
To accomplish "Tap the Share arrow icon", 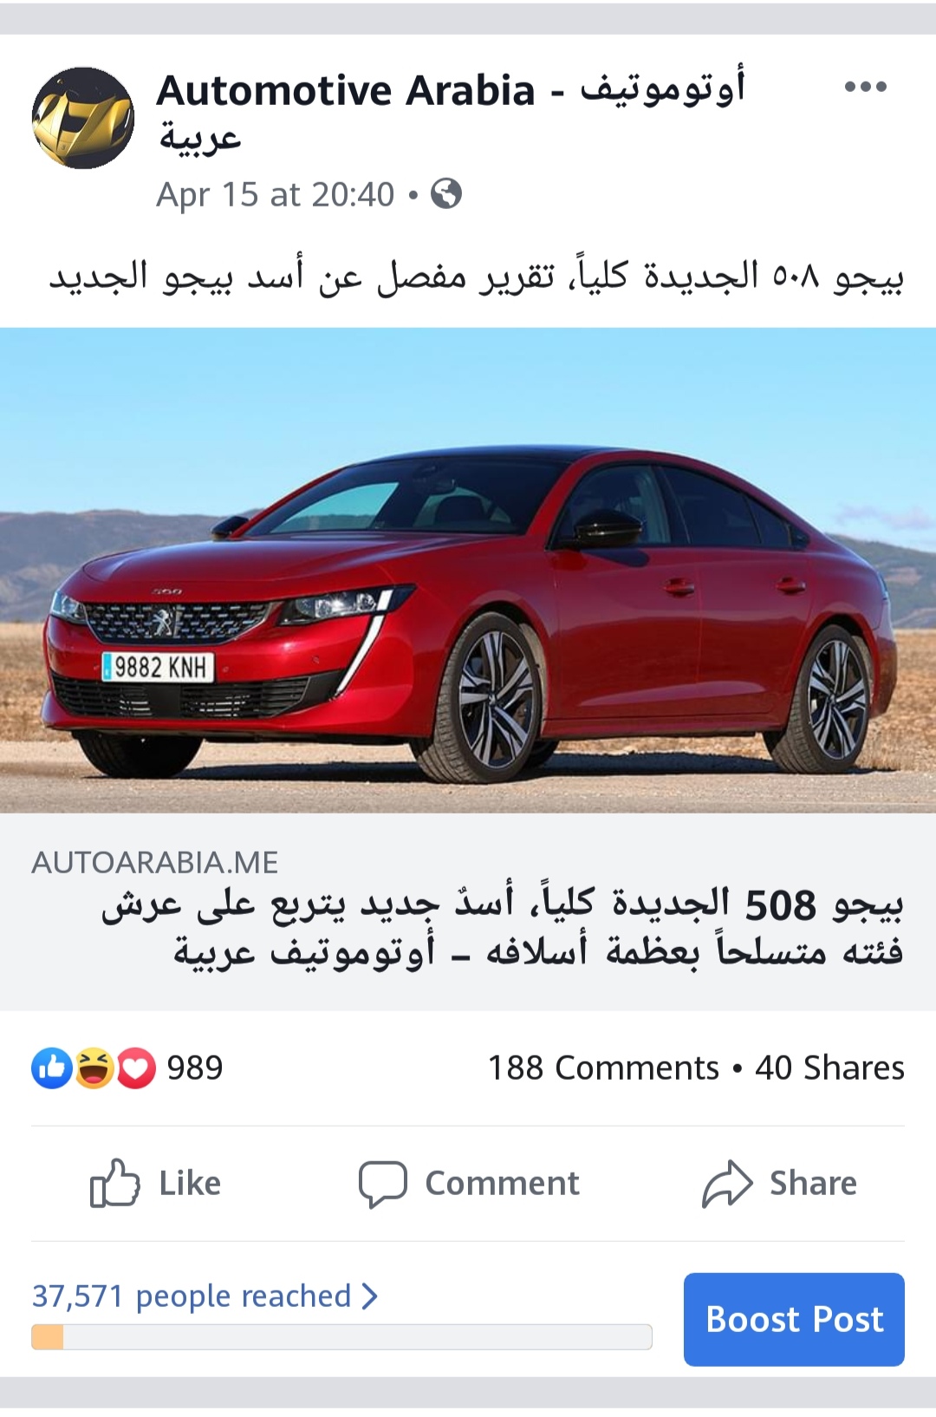I will click(x=727, y=1183).
